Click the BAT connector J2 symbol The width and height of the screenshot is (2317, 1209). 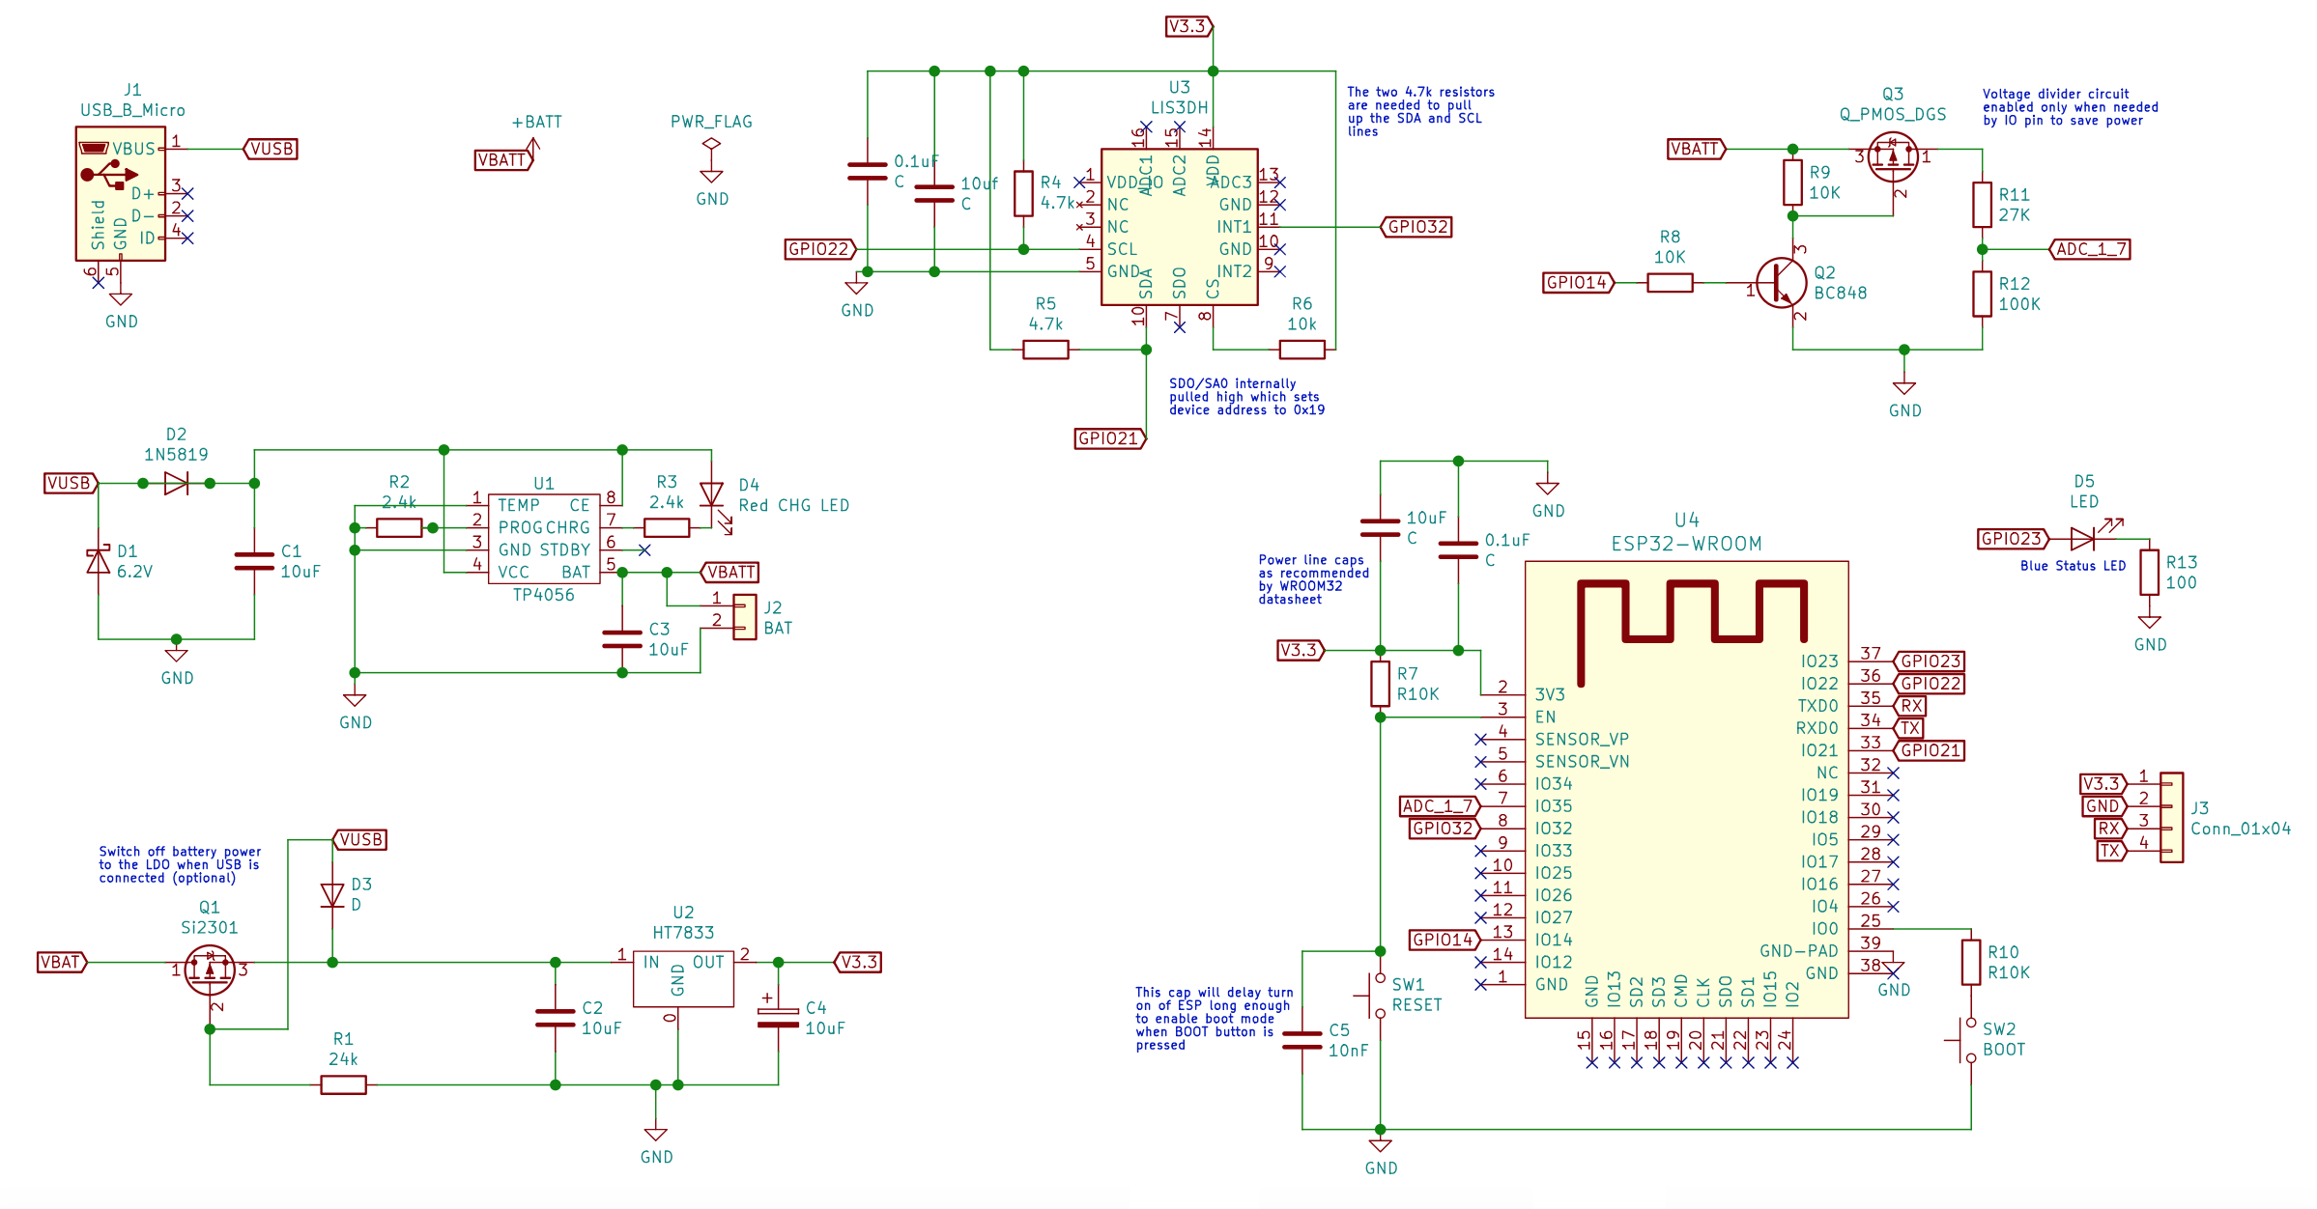pyautogui.click(x=745, y=617)
